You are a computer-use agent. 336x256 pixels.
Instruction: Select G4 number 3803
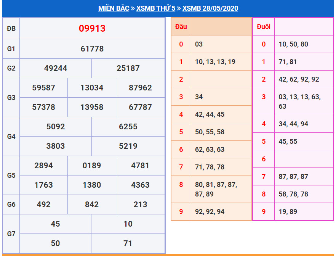tap(56, 146)
